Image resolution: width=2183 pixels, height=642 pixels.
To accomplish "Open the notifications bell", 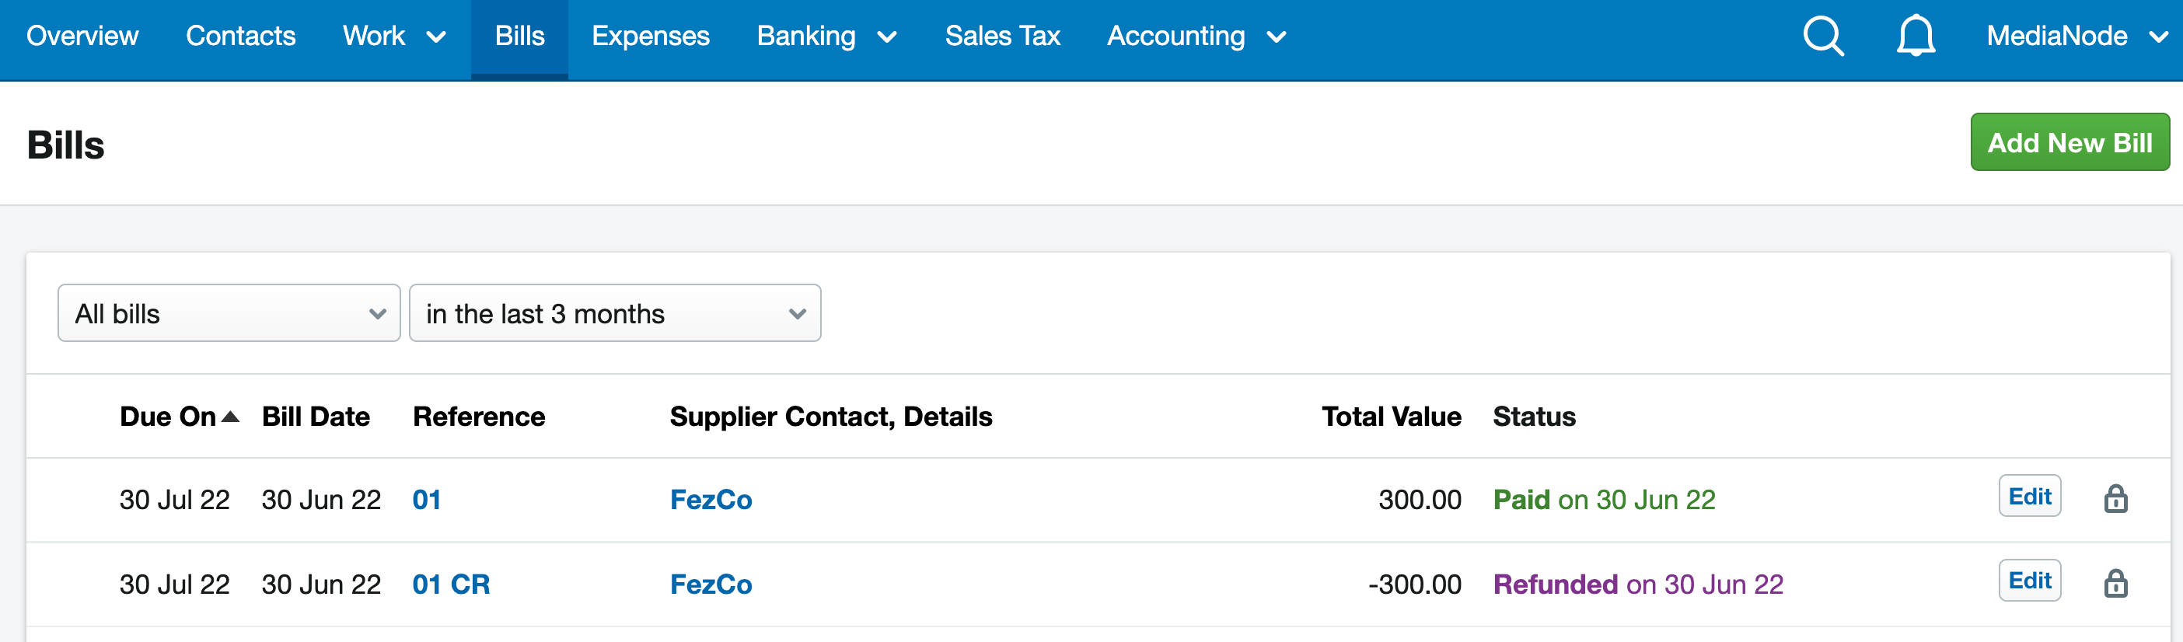I will pyautogui.click(x=1916, y=37).
